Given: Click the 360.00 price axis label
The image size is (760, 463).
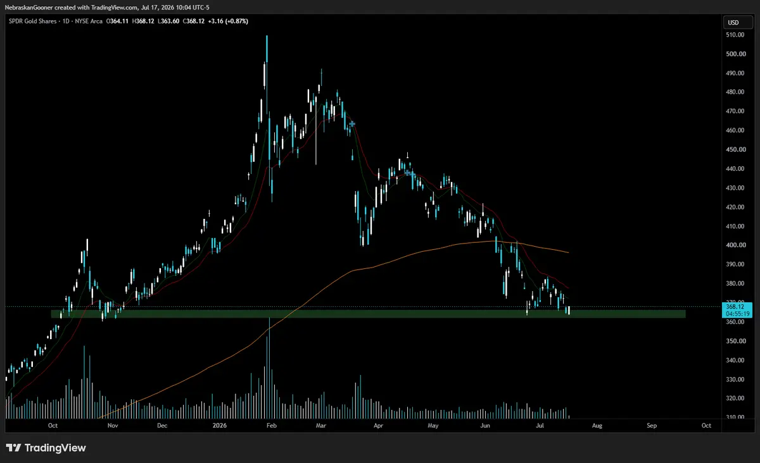Looking at the screenshot, I should tap(734, 322).
